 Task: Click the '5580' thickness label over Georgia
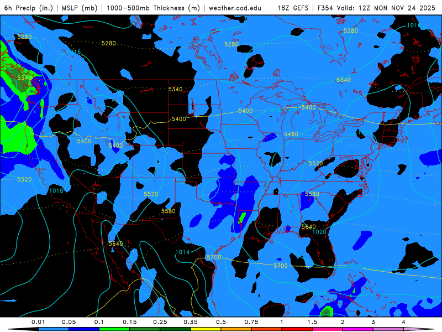[312, 194]
